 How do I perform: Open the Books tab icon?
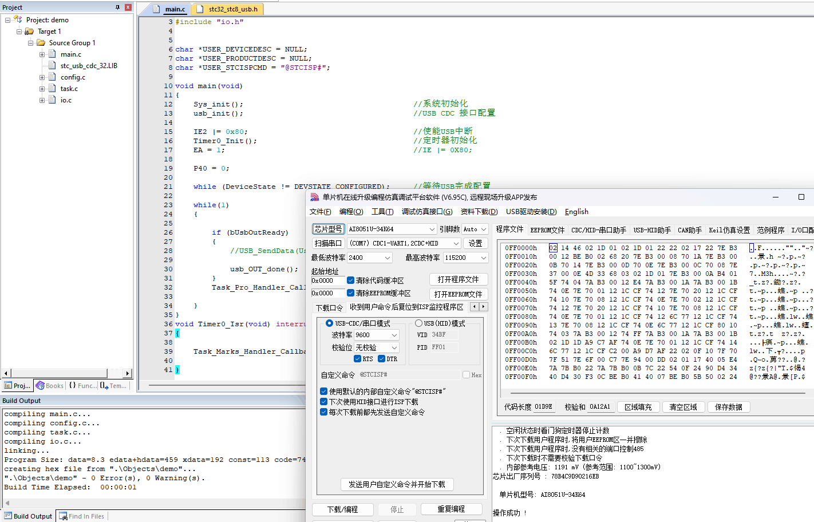pyautogui.click(x=40, y=386)
